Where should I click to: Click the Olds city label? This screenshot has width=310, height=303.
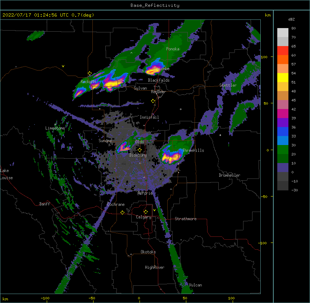point(140,142)
